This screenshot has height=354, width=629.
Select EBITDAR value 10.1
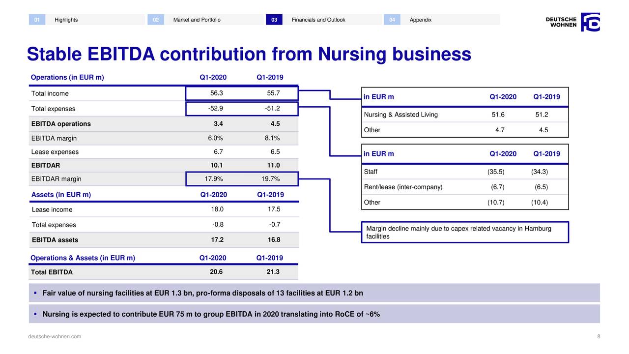pos(217,165)
